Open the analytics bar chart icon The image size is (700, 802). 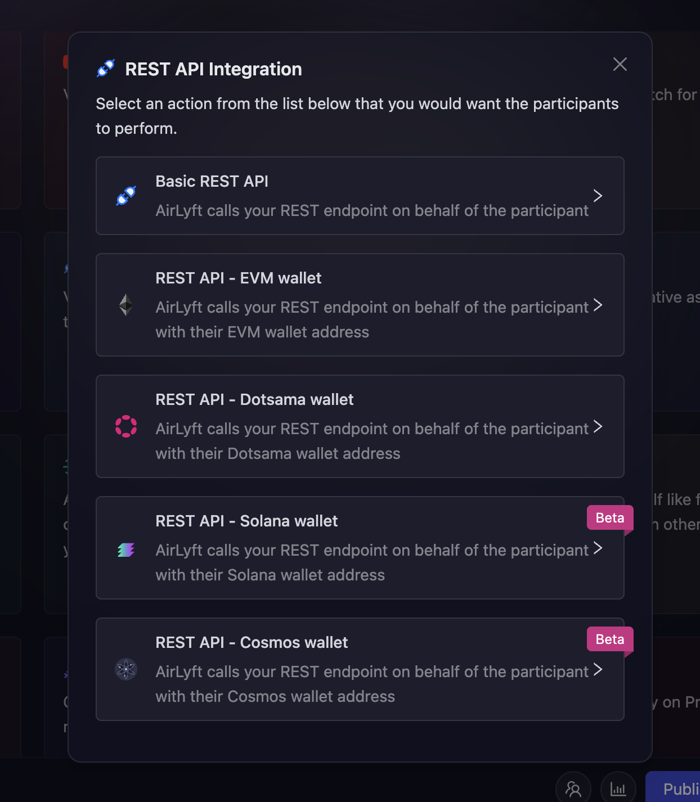tap(618, 787)
